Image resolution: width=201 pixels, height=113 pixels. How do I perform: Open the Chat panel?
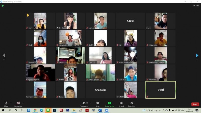98,103
